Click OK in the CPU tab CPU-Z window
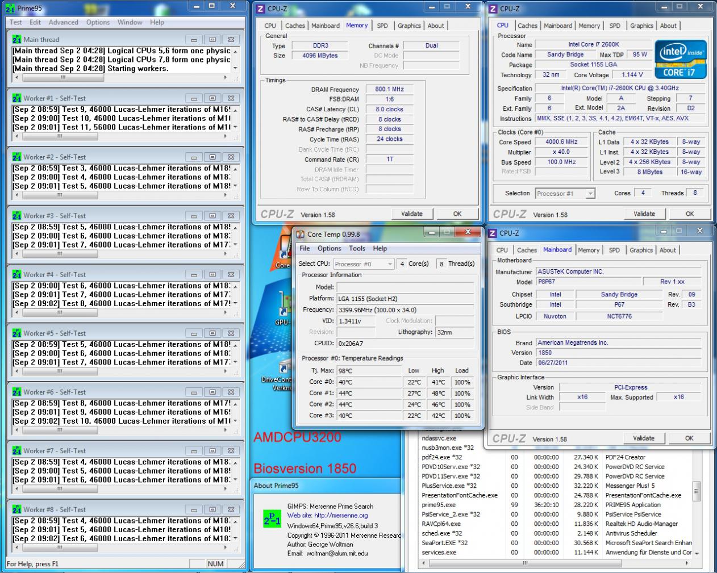 point(690,214)
